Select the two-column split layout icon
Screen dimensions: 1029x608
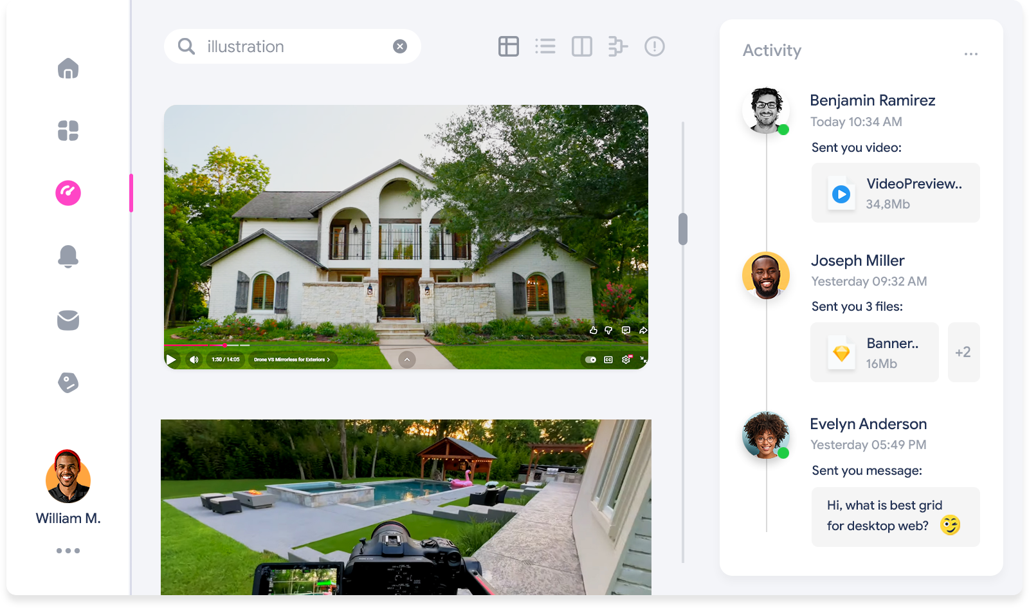coord(582,46)
